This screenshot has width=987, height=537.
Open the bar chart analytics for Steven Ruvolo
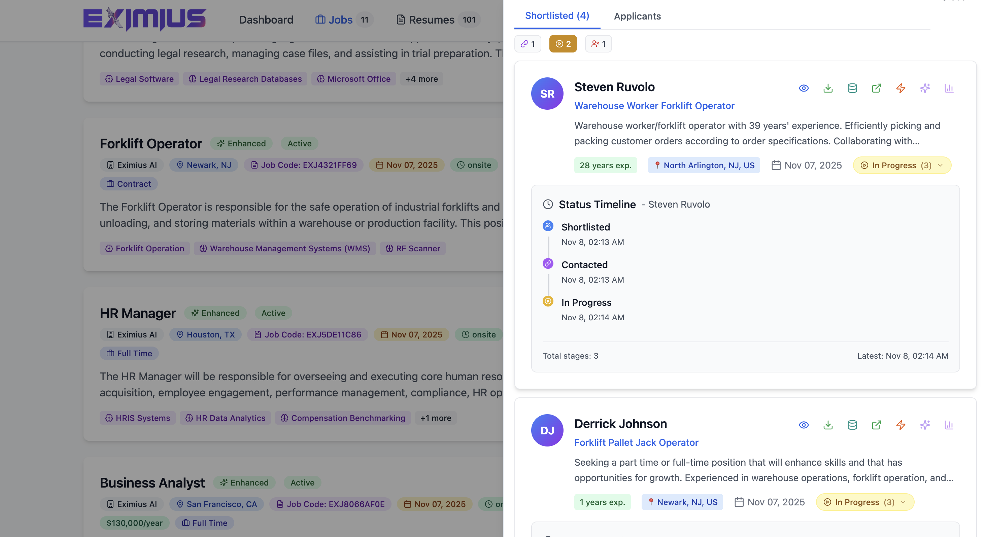click(949, 88)
